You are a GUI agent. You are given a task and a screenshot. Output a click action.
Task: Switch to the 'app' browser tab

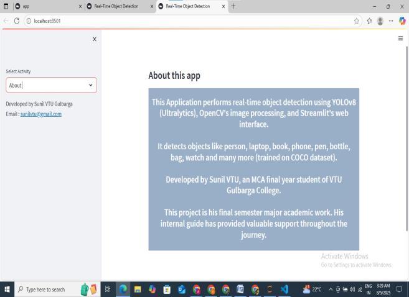(x=49, y=6)
